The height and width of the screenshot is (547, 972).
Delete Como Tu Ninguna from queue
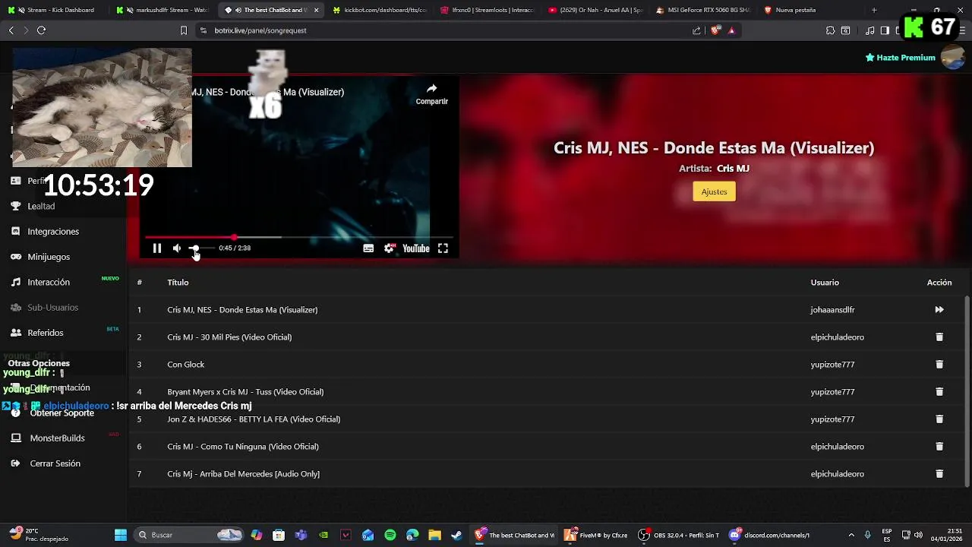click(x=939, y=447)
